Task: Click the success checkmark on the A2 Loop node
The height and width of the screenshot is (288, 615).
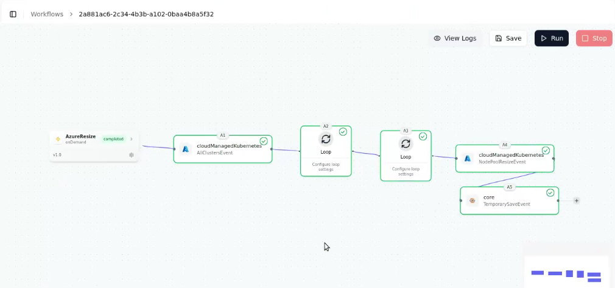Action: click(343, 131)
